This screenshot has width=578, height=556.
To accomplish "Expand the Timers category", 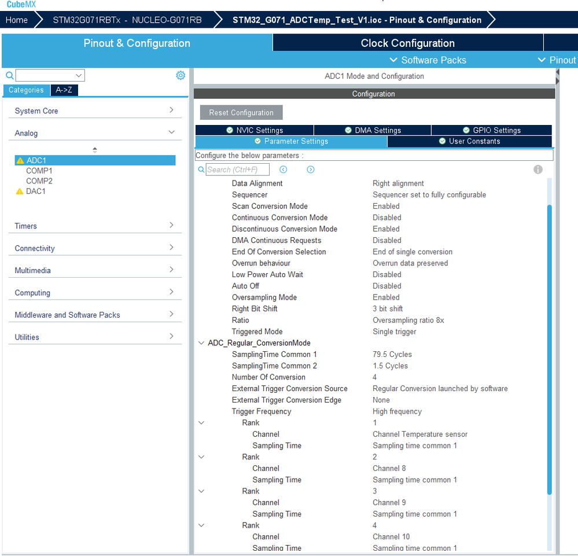I will [x=171, y=225].
